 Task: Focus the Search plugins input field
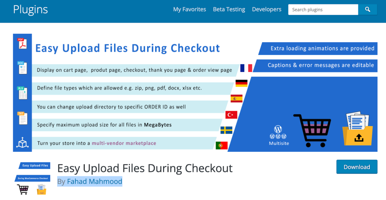323,9
